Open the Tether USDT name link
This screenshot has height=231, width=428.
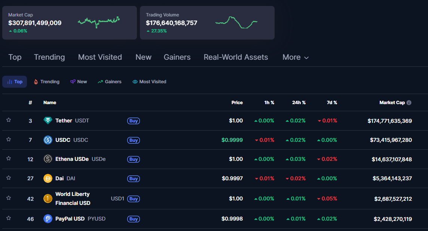coord(72,121)
